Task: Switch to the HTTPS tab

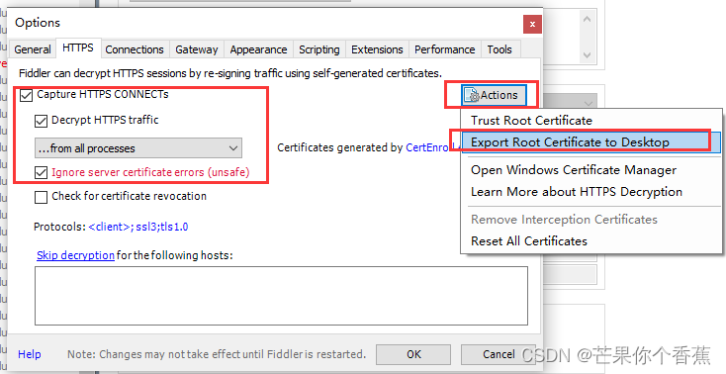Action: (78, 48)
